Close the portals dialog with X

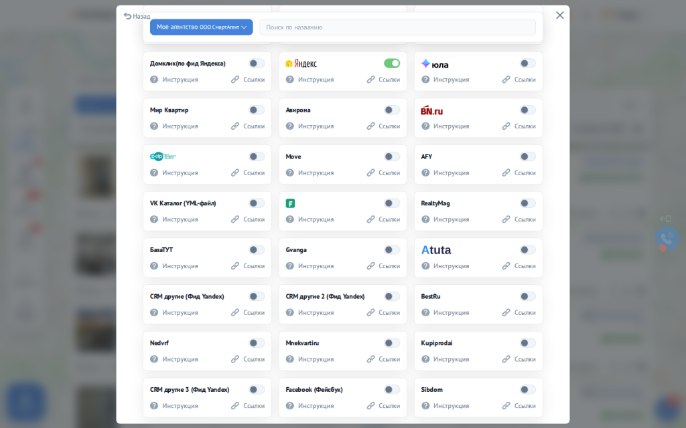tap(559, 15)
